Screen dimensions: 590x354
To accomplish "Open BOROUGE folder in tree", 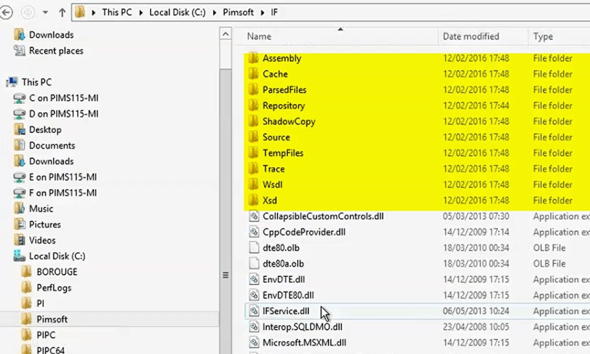I will pyautogui.click(x=57, y=272).
